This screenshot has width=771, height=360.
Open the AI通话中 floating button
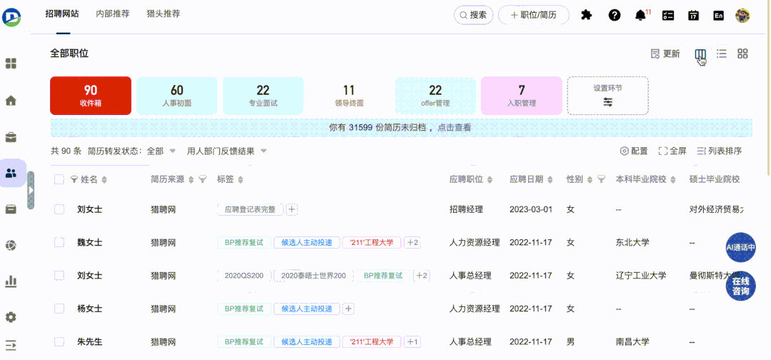click(741, 247)
